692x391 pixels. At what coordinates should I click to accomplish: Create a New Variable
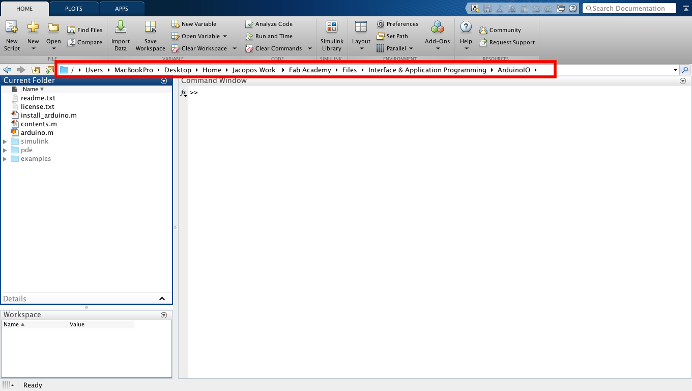click(193, 24)
